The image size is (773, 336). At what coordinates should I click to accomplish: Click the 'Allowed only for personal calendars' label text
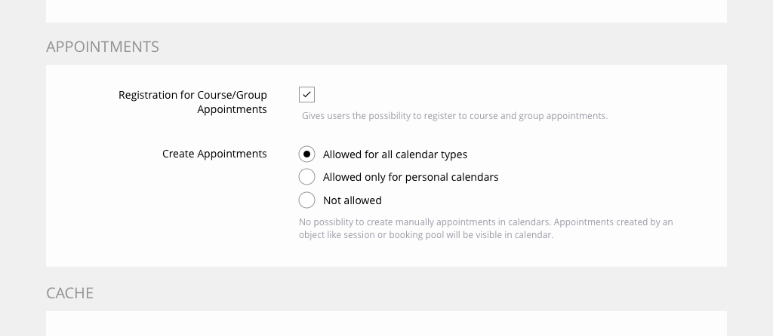pyautogui.click(x=411, y=177)
